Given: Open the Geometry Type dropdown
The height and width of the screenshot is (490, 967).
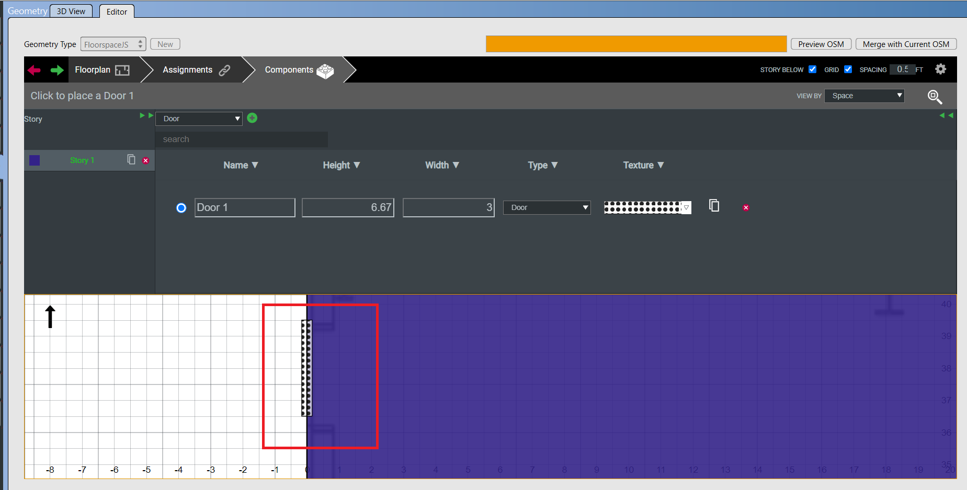Looking at the screenshot, I should click(x=113, y=44).
